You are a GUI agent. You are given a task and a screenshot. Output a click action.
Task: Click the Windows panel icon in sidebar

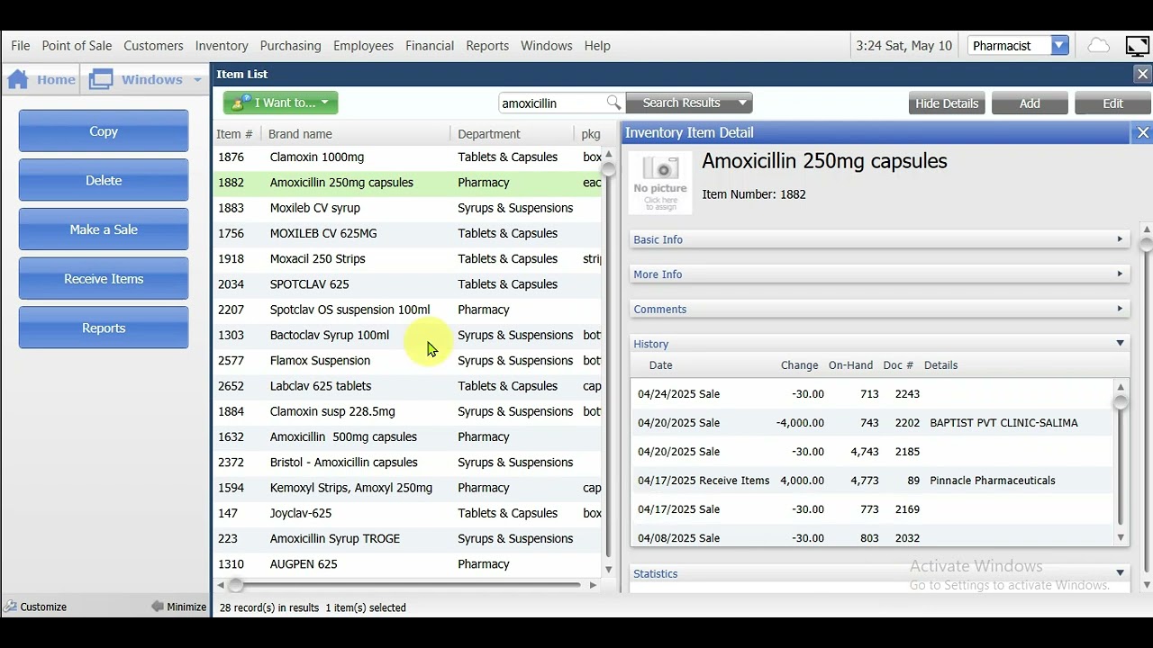point(101,79)
